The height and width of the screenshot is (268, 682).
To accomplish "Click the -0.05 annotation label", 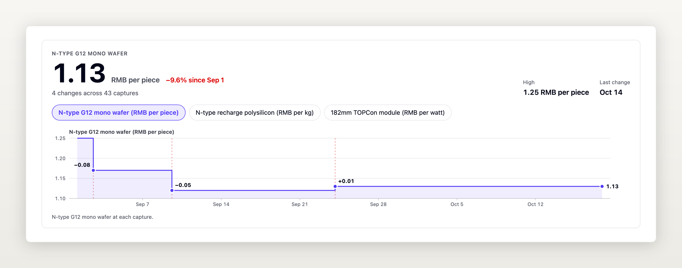I will [183, 185].
